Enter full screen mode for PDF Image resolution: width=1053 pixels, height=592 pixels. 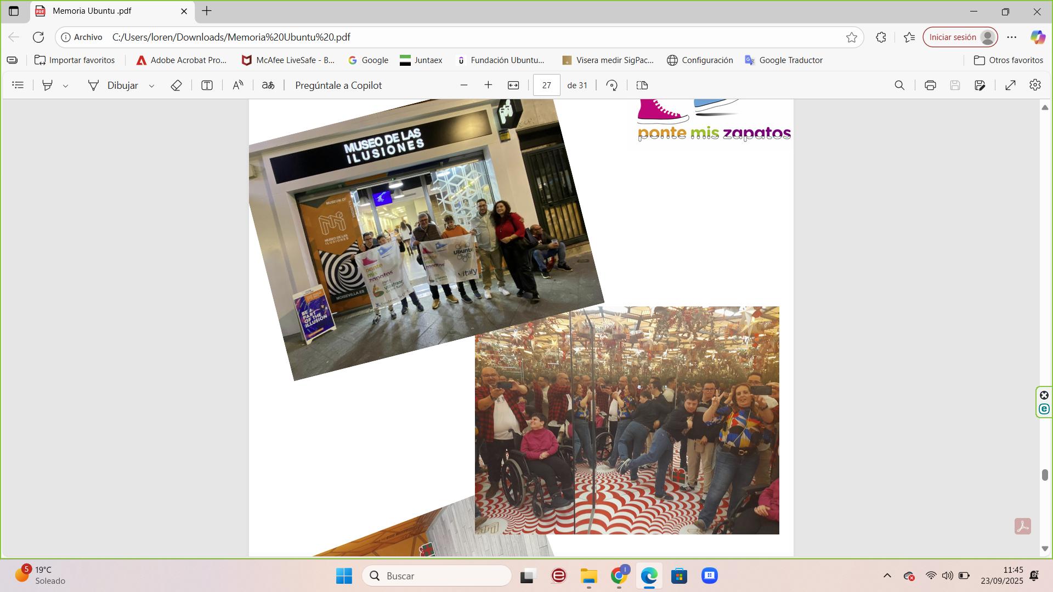(x=1010, y=86)
